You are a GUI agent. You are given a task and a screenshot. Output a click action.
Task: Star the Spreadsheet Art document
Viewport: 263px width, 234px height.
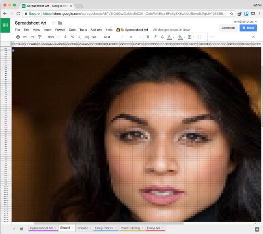(x=53, y=23)
